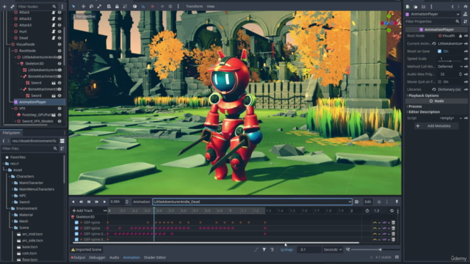This screenshot has height=264, width=470.
Task: Switch to Debugger bottom panel
Action: tap(97, 257)
